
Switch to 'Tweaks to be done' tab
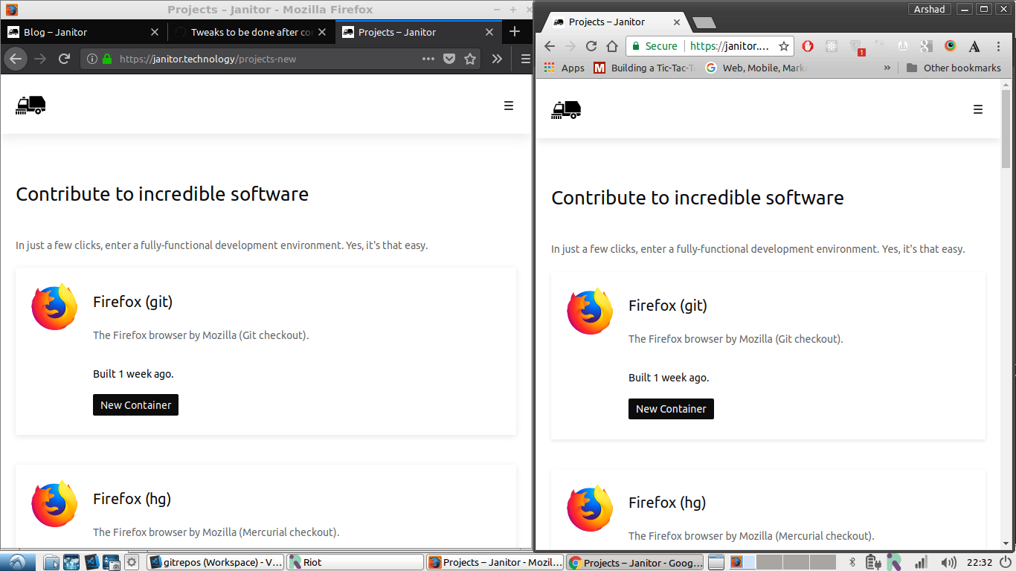point(251,32)
